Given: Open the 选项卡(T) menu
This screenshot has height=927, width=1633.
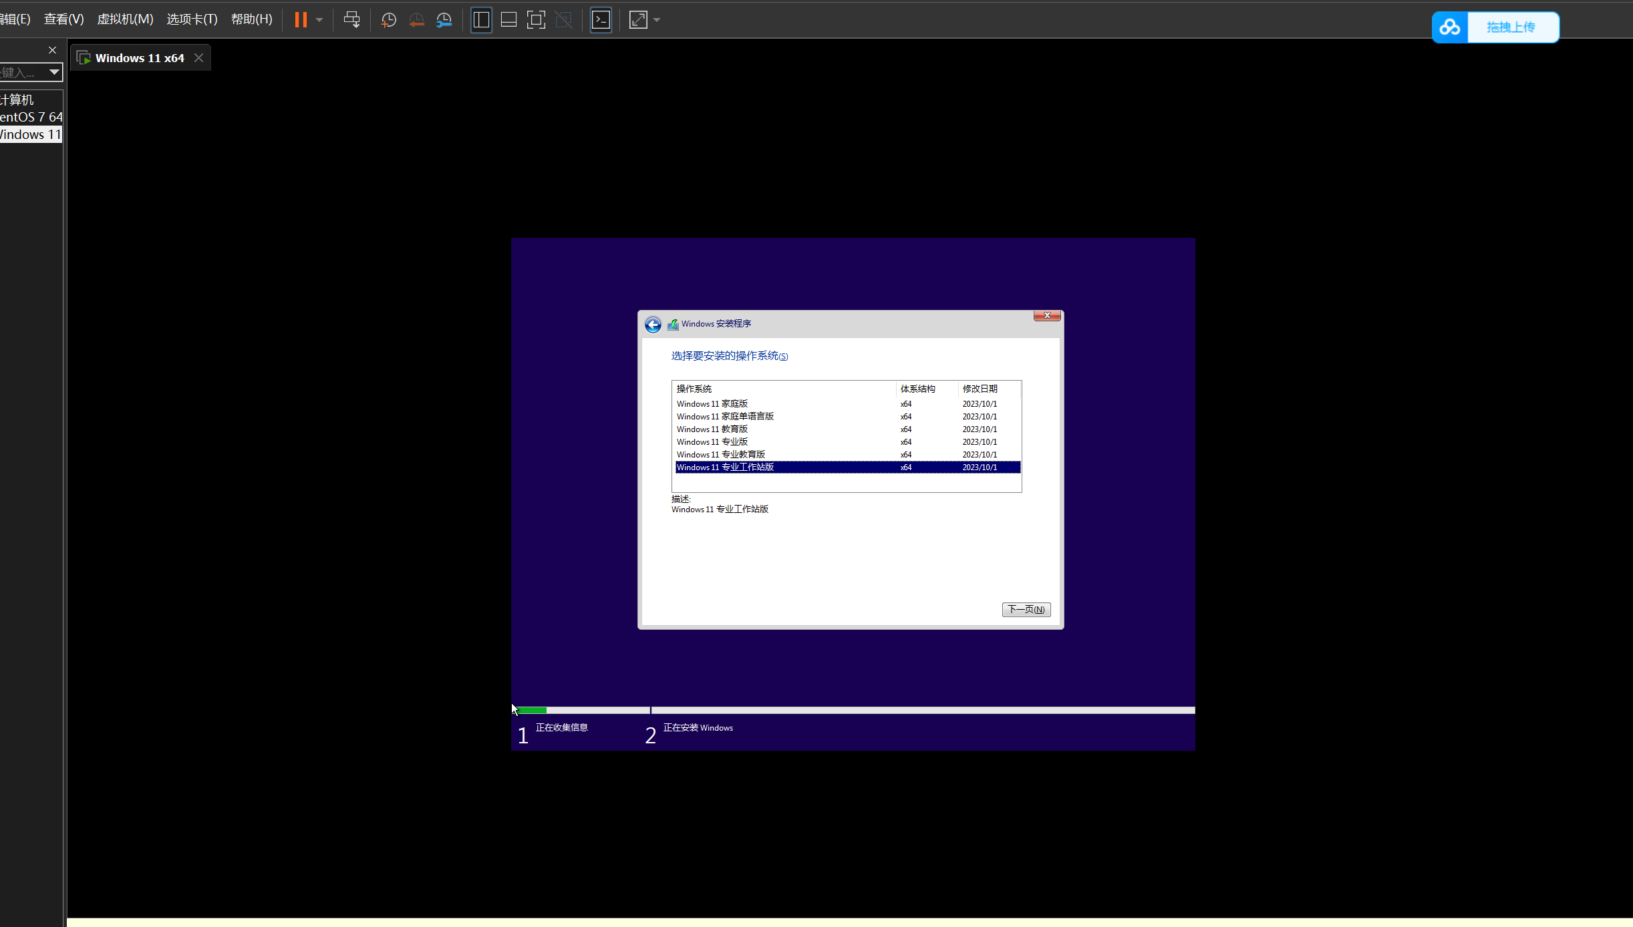Looking at the screenshot, I should pyautogui.click(x=192, y=19).
